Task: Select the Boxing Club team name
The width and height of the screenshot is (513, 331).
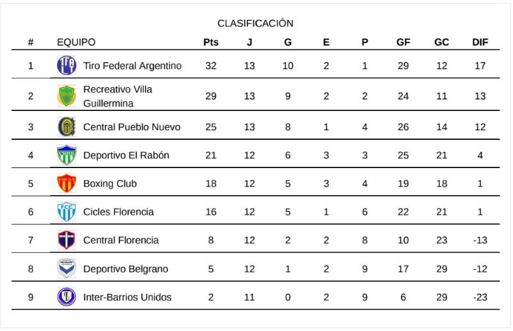Action: coord(110,183)
